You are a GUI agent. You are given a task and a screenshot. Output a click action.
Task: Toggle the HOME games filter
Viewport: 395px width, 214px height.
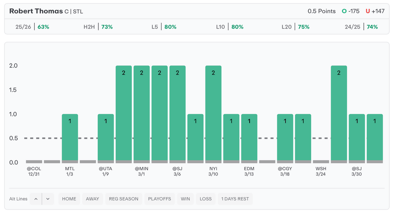click(69, 199)
